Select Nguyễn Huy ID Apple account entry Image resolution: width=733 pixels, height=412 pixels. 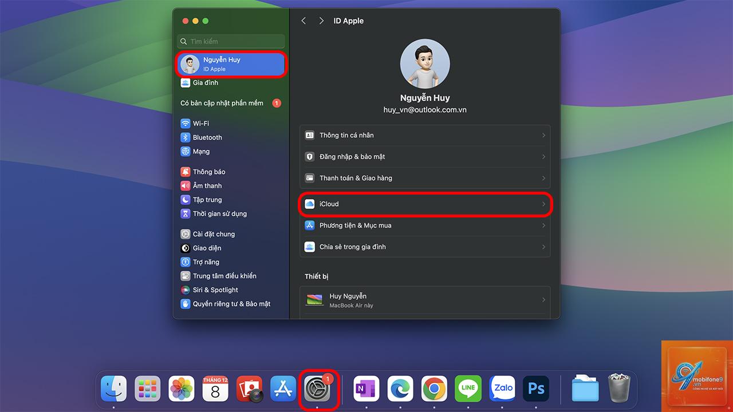(231, 64)
